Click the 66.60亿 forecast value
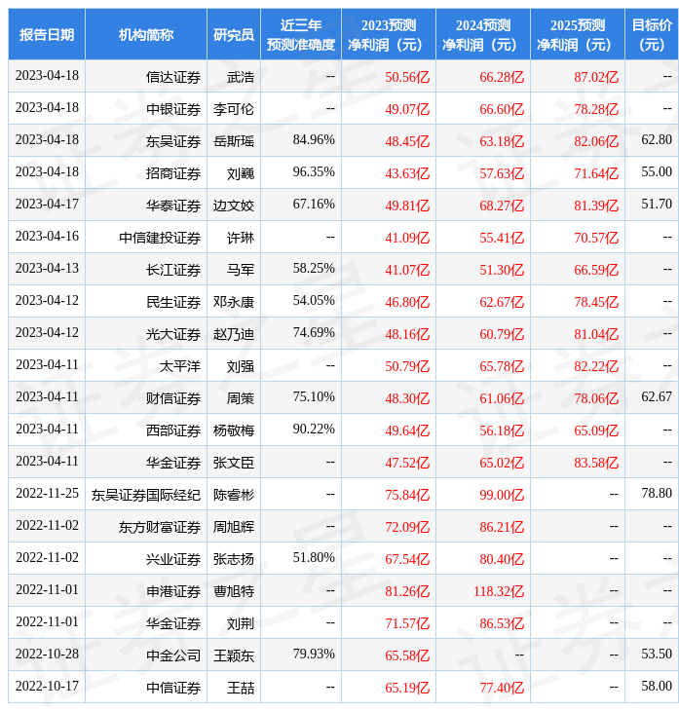The width and height of the screenshot is (679, 711). [x=502, y=109]
